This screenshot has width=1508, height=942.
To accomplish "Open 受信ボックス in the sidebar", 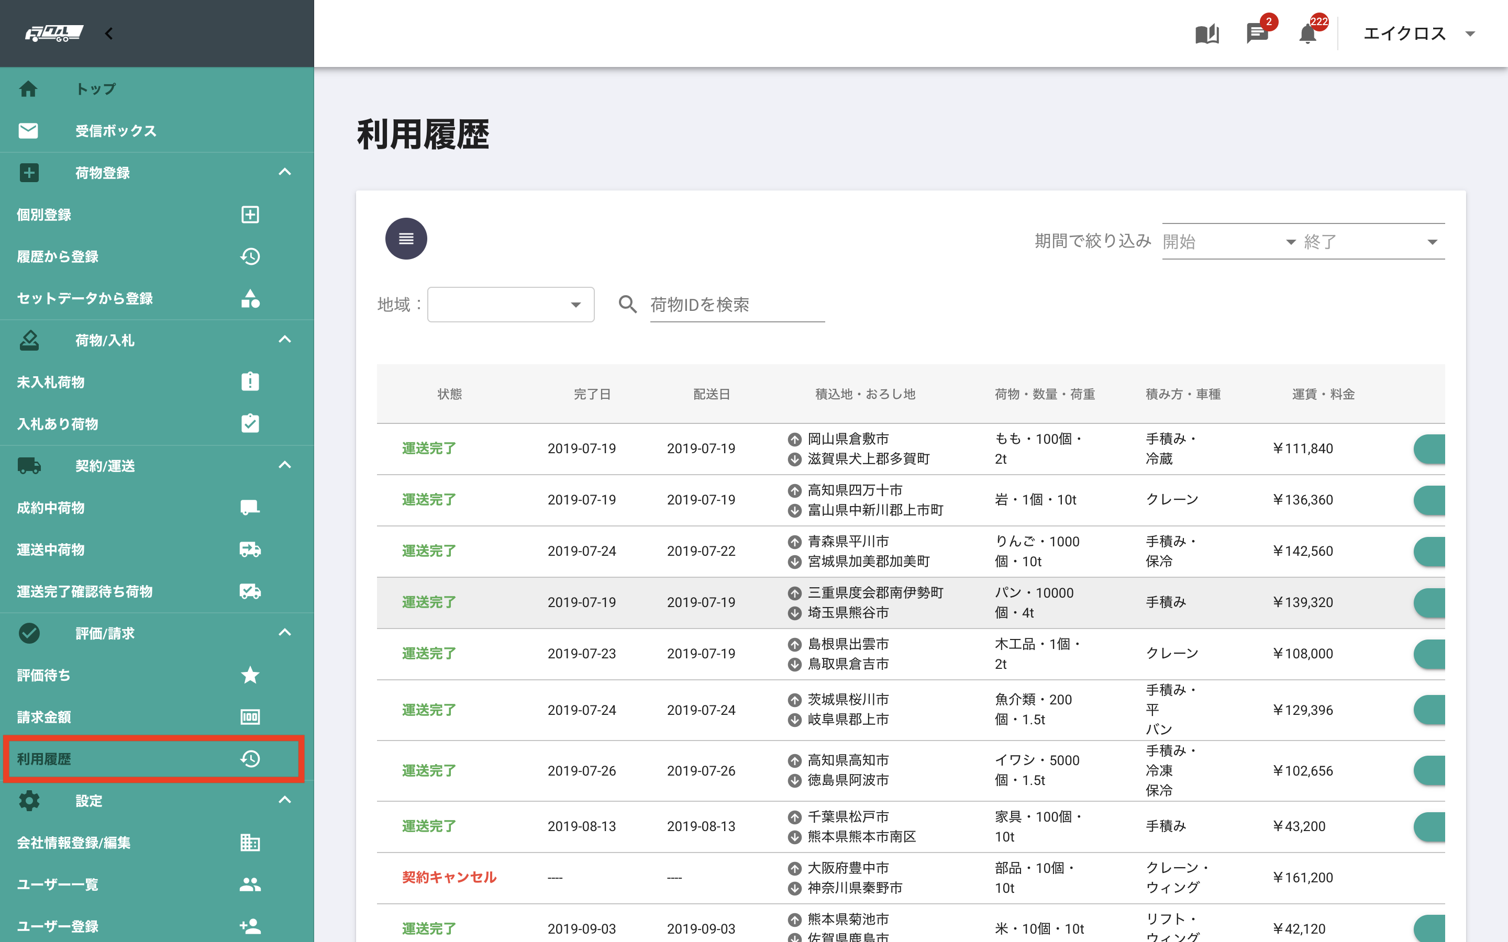I will click(157, 130).
